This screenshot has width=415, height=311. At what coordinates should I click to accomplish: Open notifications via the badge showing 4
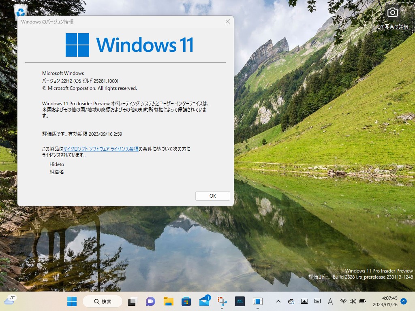click(x=404, y=301)
